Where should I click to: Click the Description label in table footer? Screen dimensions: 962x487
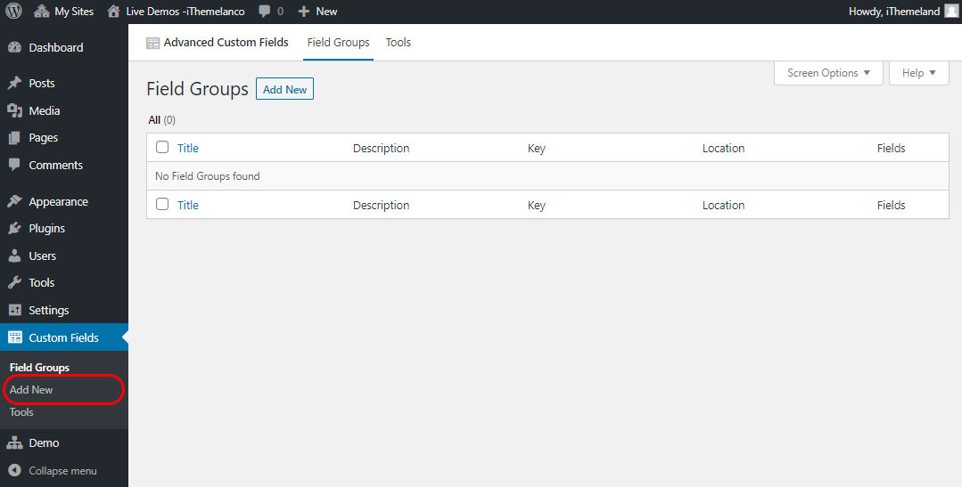pyautogui.click(x=381, y=205)
